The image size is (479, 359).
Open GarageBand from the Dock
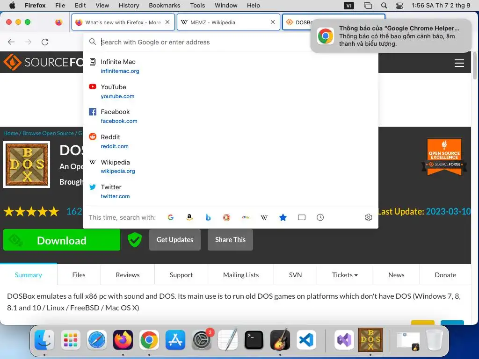pos(280,340)
